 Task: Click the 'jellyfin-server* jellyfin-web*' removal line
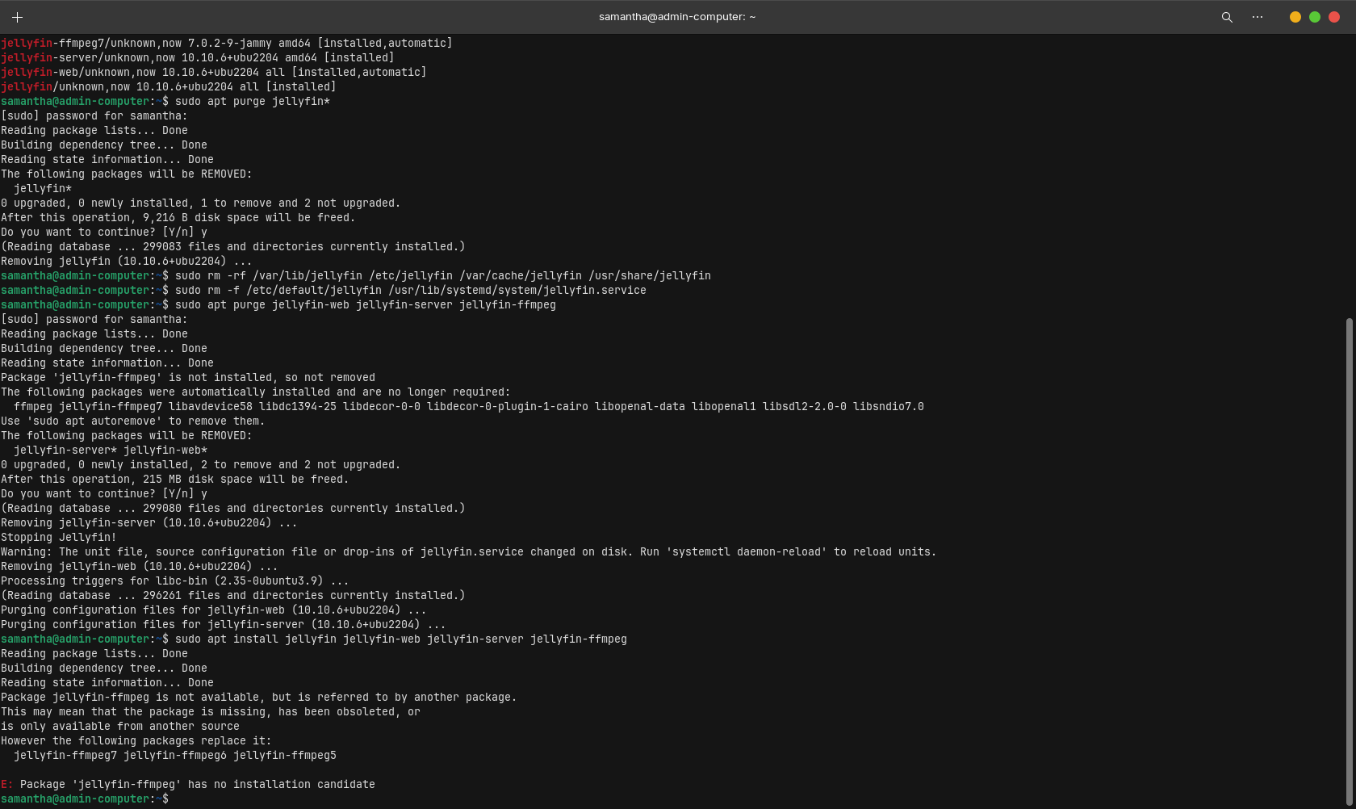(x=110, y=451)
